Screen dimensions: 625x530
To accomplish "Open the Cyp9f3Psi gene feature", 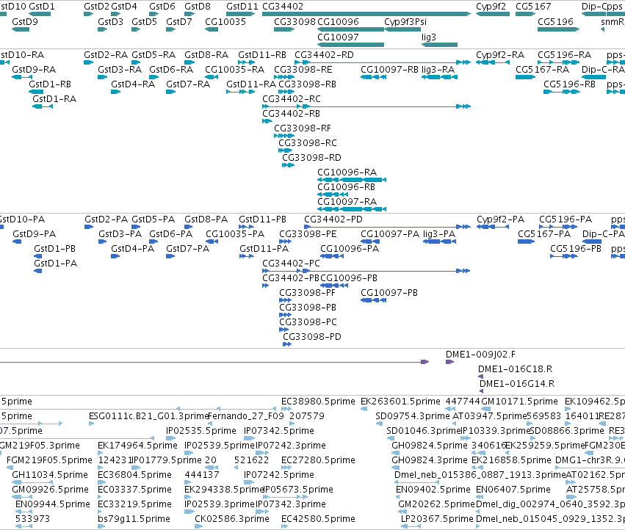I will 402,29.
